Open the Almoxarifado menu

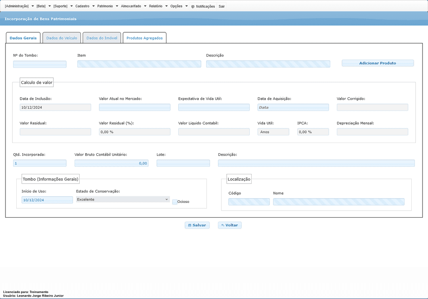[131, 6]
